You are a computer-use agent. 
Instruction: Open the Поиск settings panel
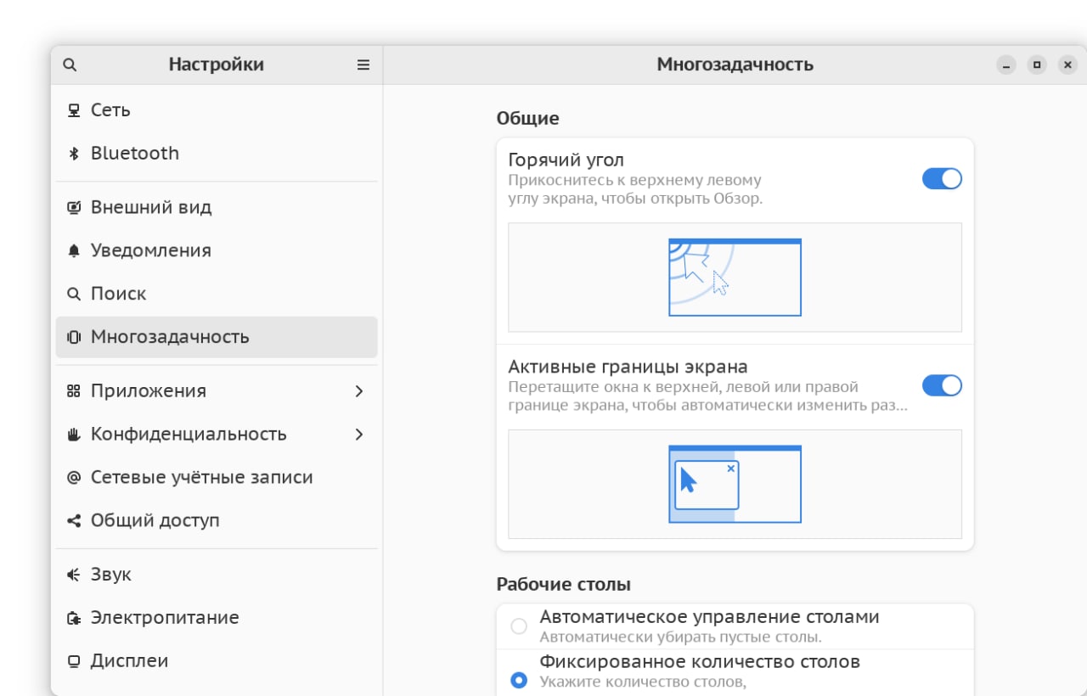point(119,294)
